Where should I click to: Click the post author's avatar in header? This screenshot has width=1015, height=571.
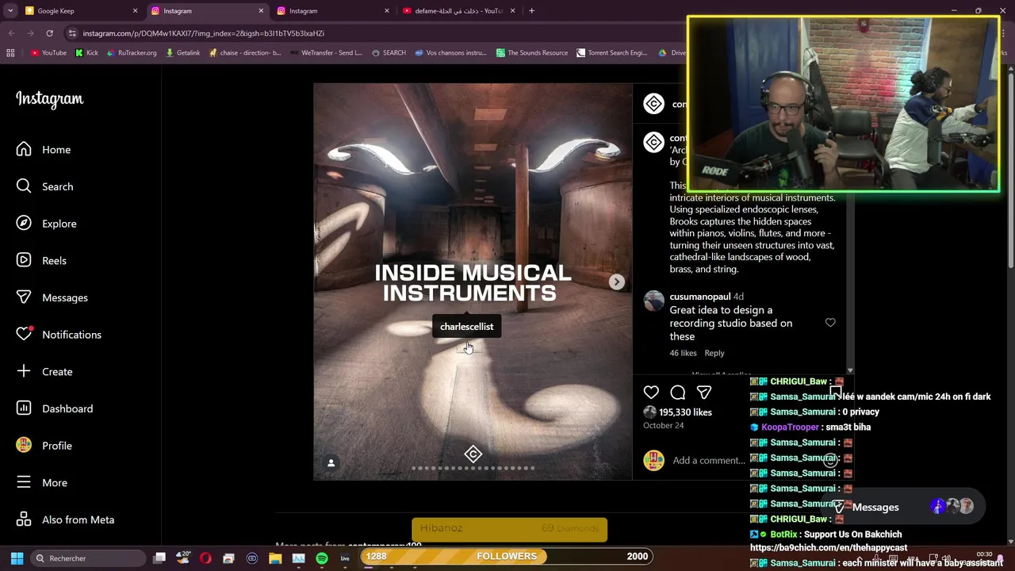pos(653,104)
